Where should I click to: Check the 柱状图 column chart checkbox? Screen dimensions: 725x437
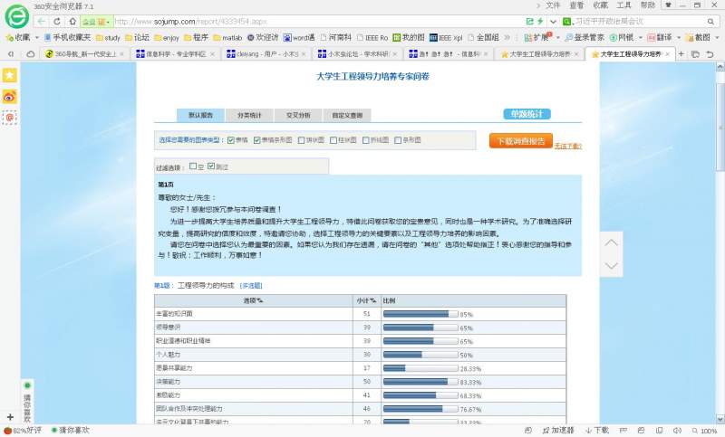click(x=333, y=140)
